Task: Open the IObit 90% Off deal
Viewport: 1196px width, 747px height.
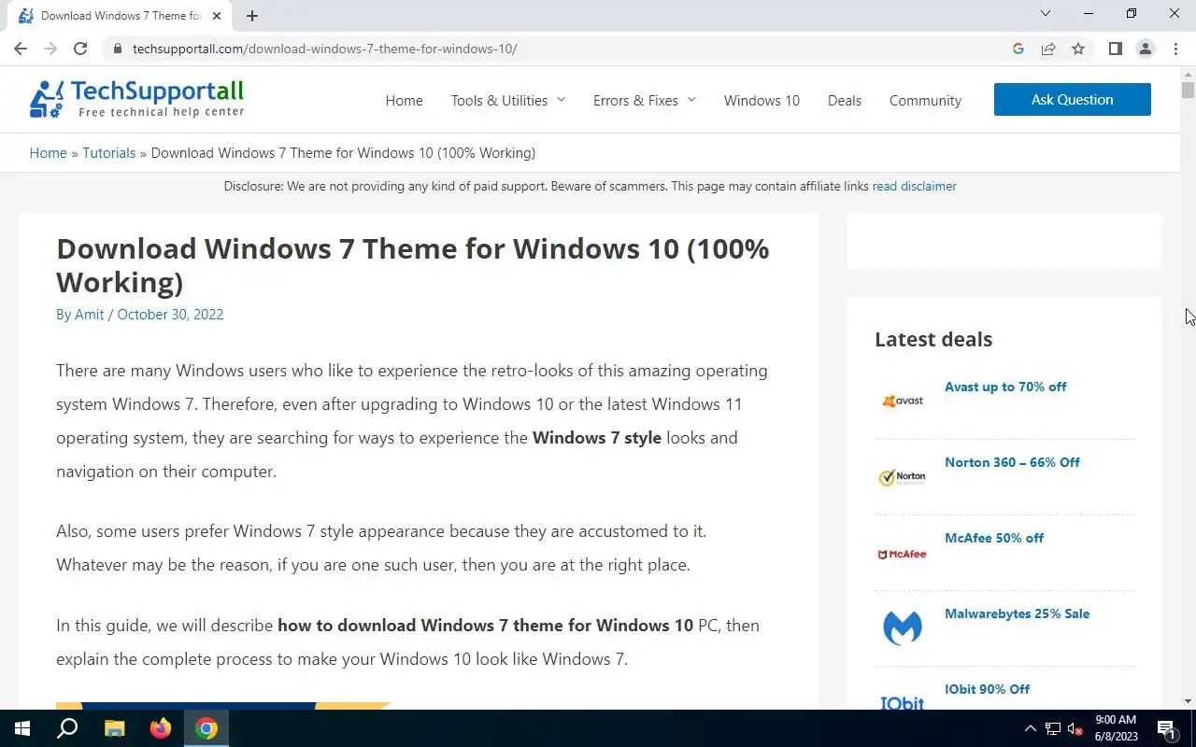Action: click(x=987, y=689)
